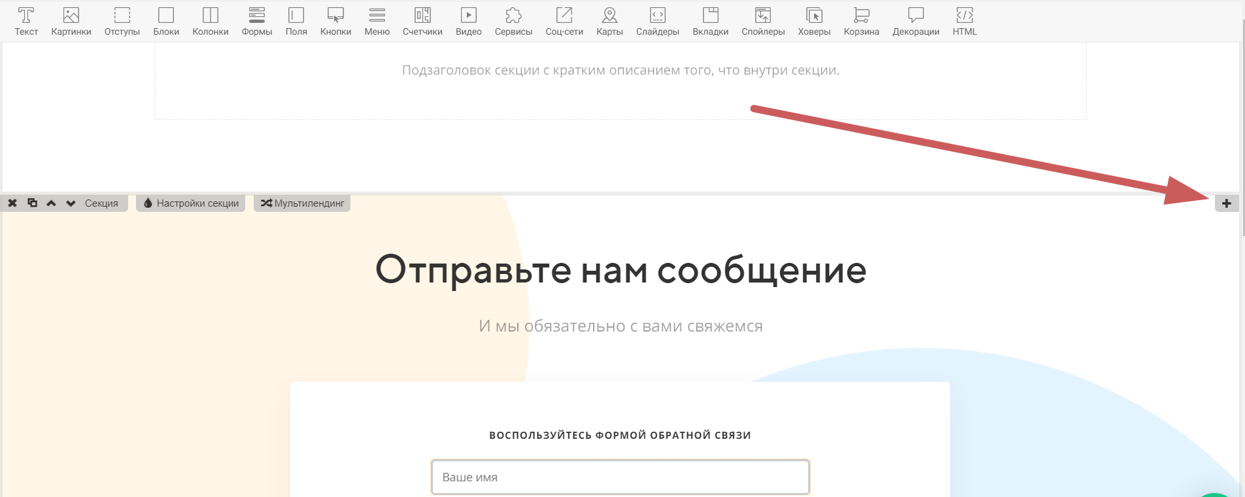The image size is (1245, 497).
Task: Click the plus button to add a section
Action: (x=1226, y=203)
